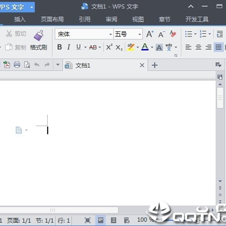
Task: Clear formatting with eraser icon
Action: coord(173,34)
